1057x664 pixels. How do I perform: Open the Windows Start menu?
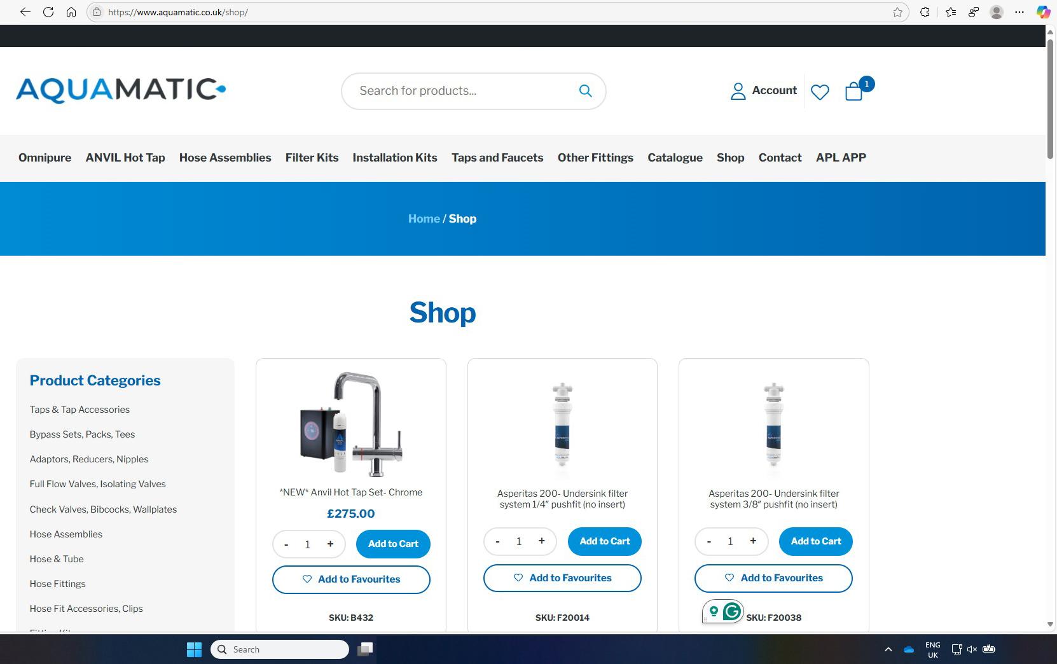pyautogui.click(x=194, y=649)
